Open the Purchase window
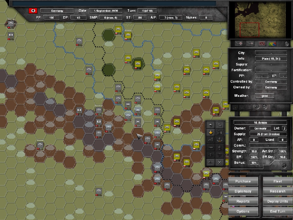 click(x=243, y=181)
